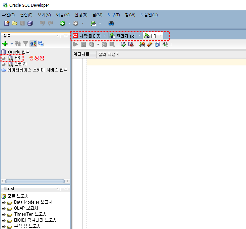Click the New file icon in toolbar
This screenshot has height=229, width=246.
[x=7, y=23]
